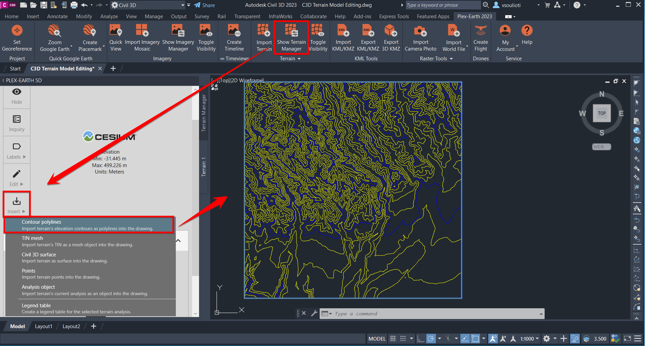Toggle snap mode in status bar

(403, 339)
